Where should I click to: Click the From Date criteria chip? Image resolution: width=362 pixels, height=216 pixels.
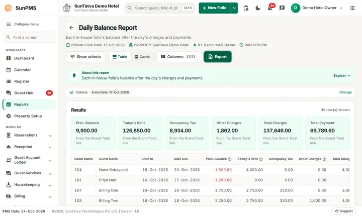point(110,92)
